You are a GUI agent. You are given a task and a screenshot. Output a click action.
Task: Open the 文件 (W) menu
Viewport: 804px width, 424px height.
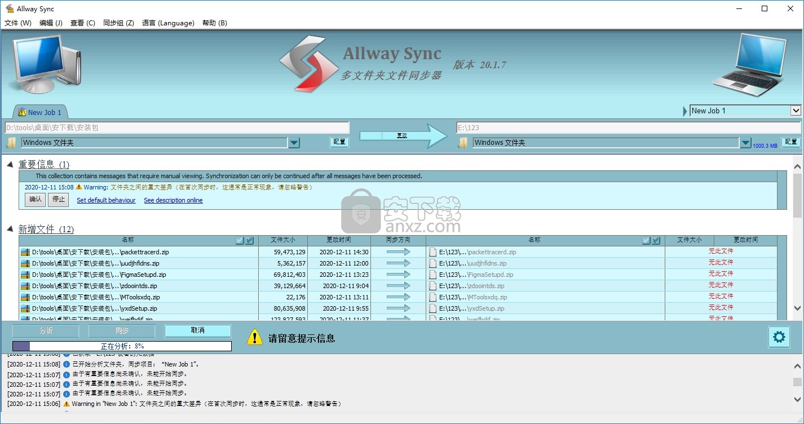[x=18, y=23]
